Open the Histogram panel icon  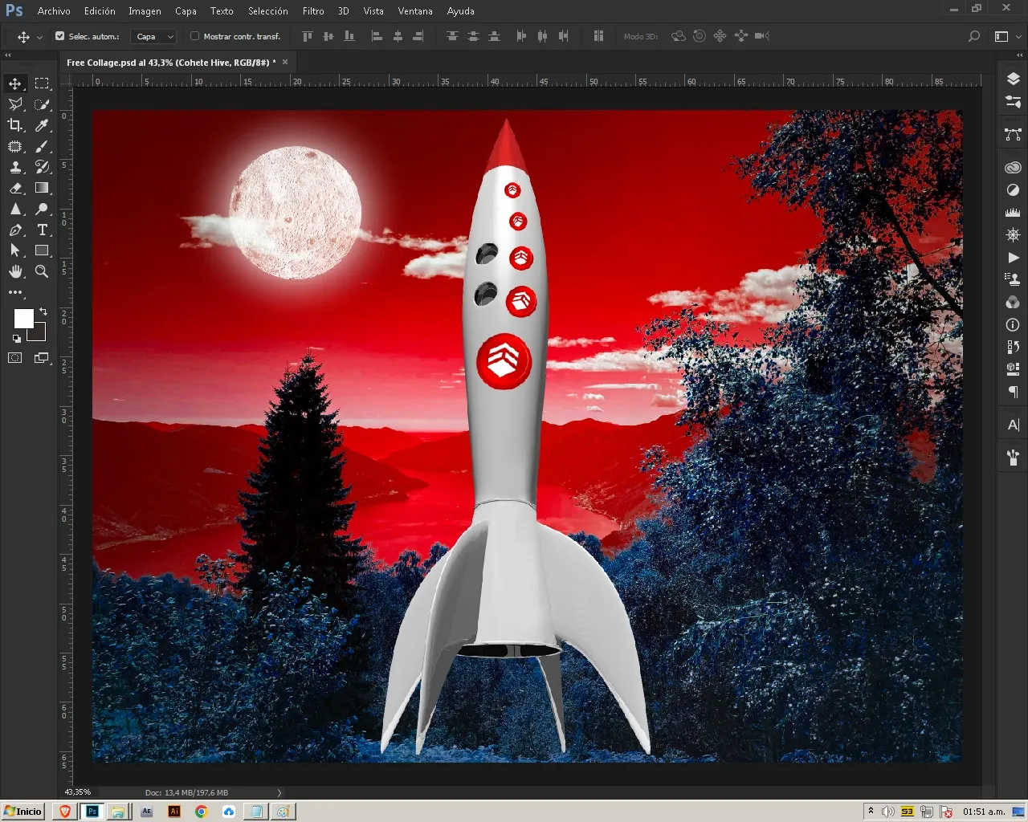tap(1013, 213)
